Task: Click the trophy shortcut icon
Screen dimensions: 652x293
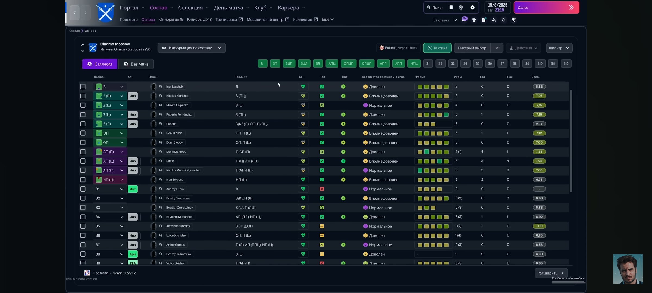Action: 513,20
